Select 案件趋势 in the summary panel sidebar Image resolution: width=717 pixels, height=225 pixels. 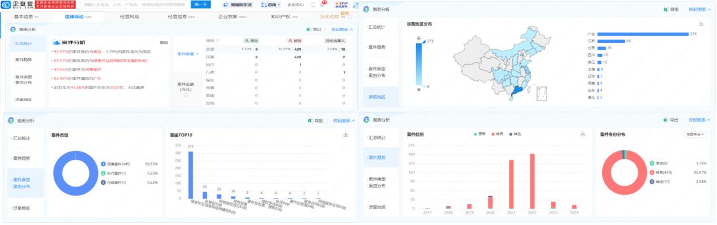[x=23, y=59]
